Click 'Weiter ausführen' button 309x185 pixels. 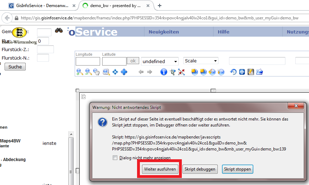(160, 169)
